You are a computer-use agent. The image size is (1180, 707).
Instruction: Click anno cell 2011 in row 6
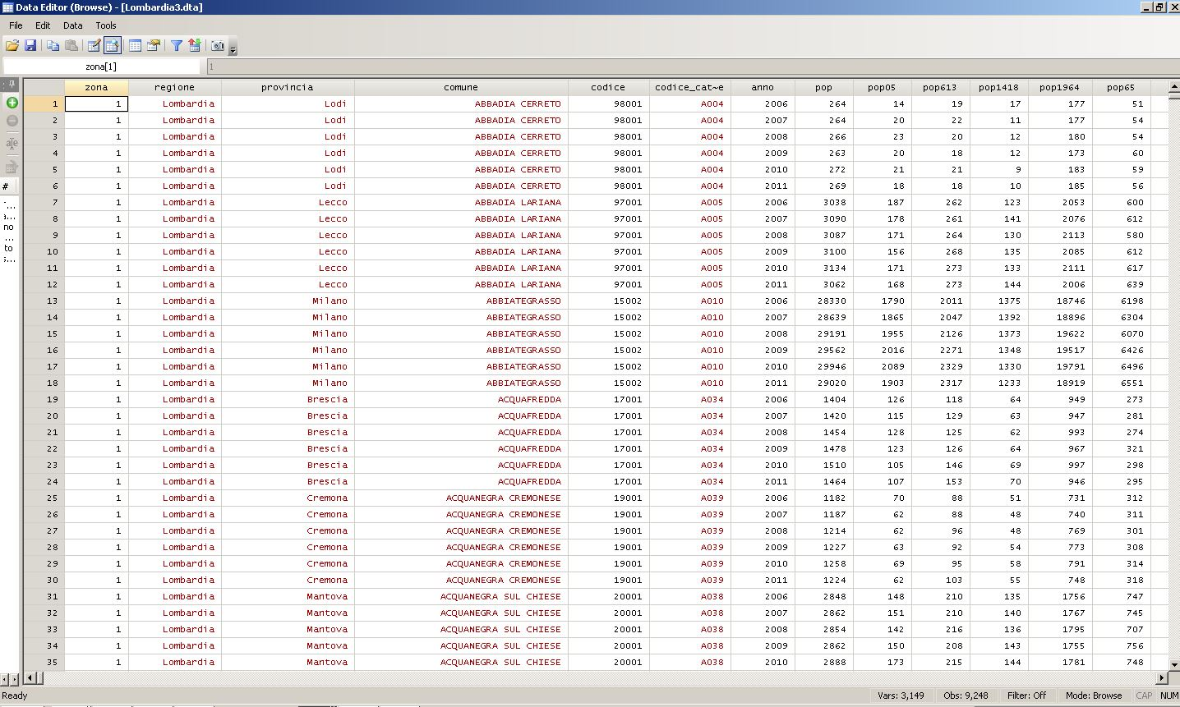pos(763,186)
